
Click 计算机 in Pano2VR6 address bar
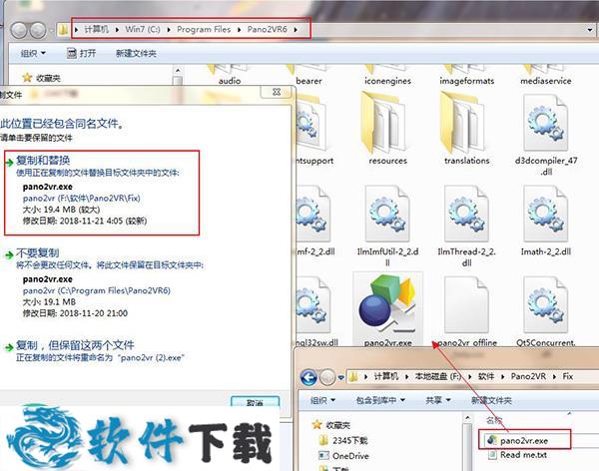96,29
